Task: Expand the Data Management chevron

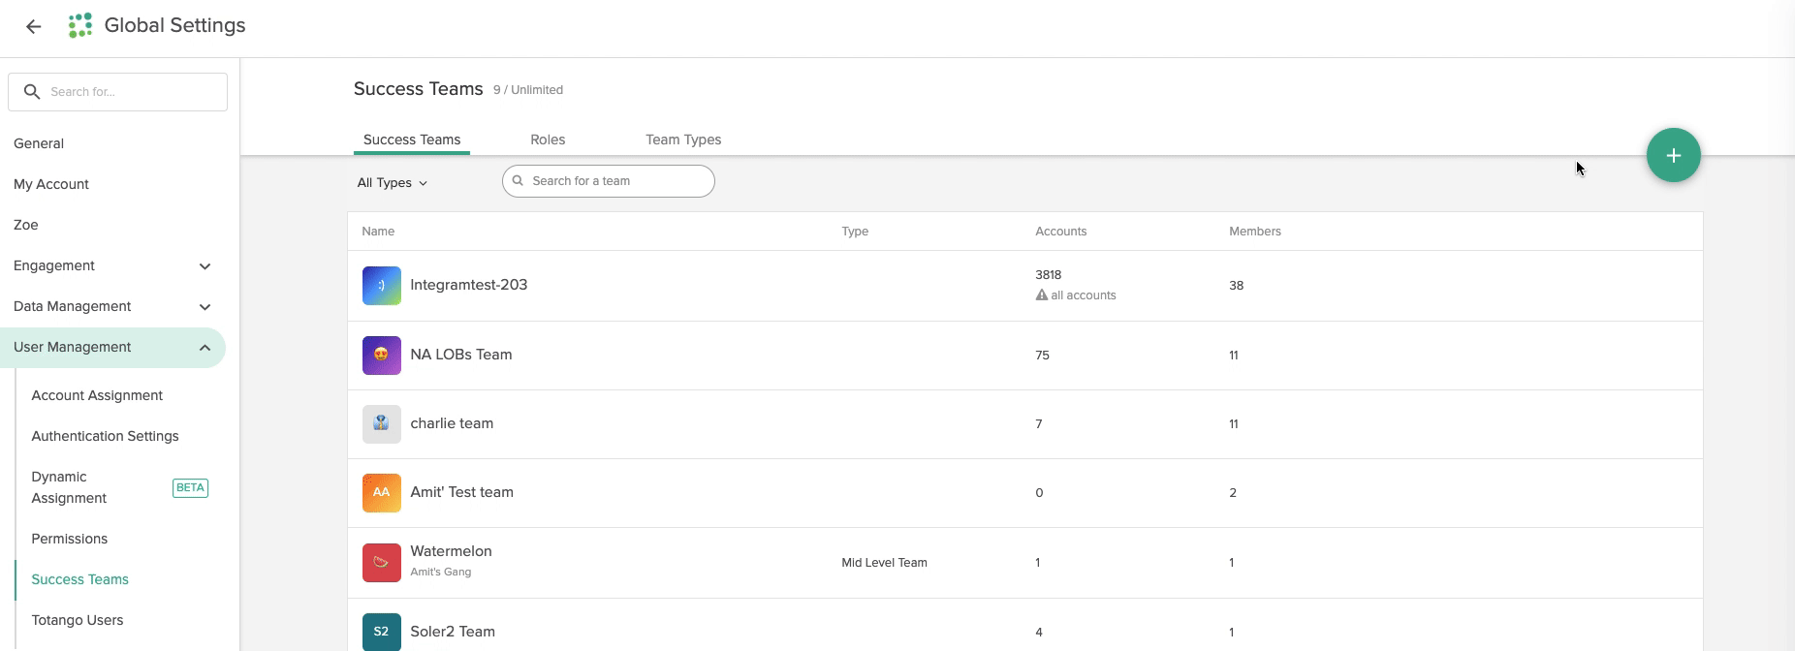Action: [x=205, y=307]
